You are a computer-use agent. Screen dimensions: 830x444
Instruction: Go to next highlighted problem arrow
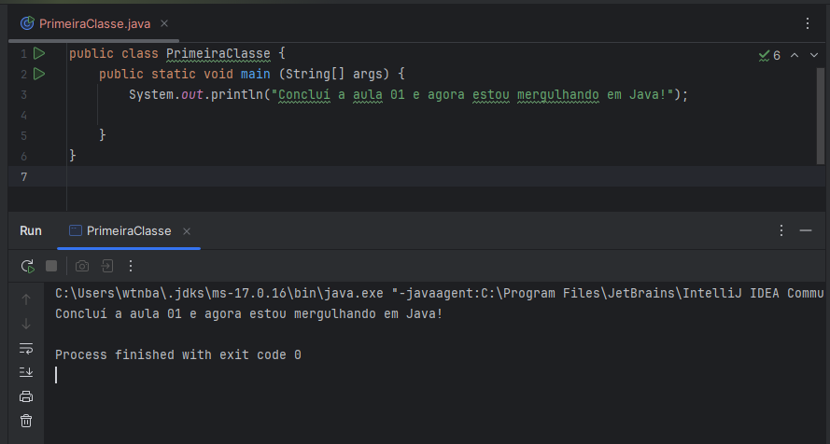[x=815, y=55]
